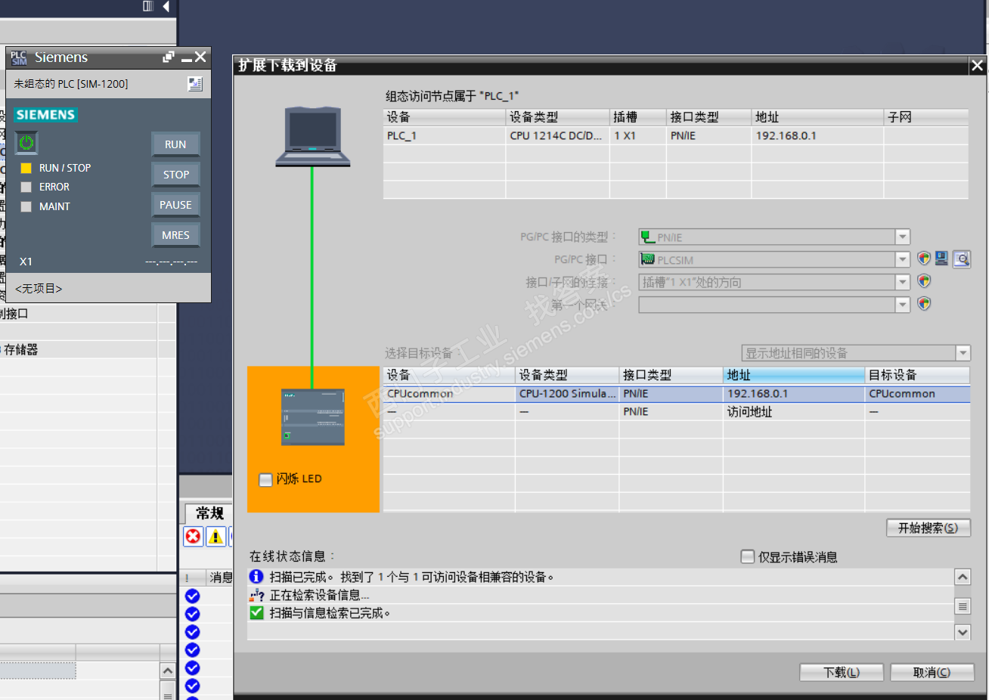The image size is (989, 700).
Task: Click the CPU-1200 Simula... device type cell
Action: point(567,394)
